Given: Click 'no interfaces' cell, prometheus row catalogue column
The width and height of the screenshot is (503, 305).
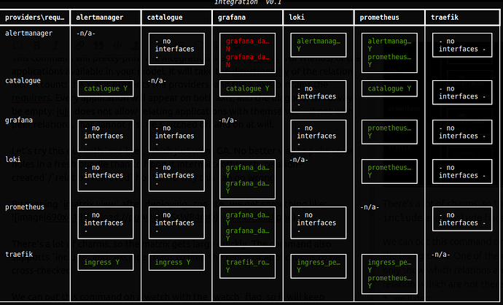Looking at the screenshot, I should point(176,223).
